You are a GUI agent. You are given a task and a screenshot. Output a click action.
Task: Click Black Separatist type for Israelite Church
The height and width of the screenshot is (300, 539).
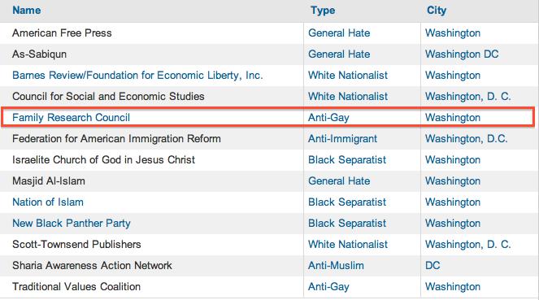(x=347, y=160)
